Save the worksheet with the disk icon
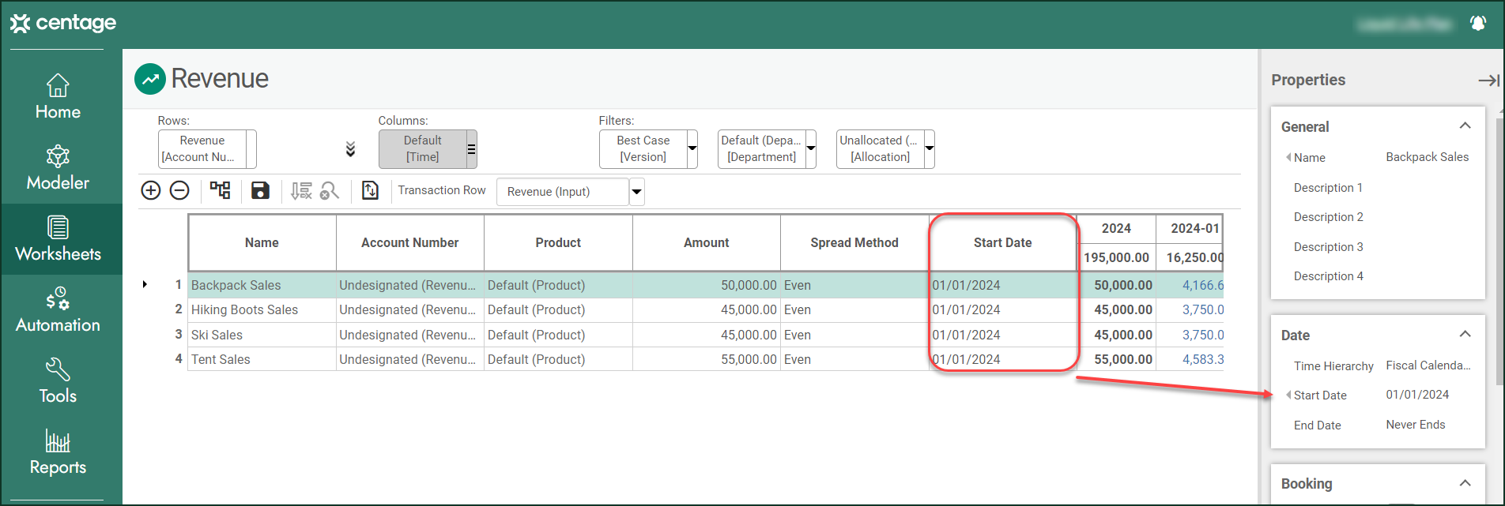Image resolution: width=1505 pixels, height=506 pixels. (260, 190)
